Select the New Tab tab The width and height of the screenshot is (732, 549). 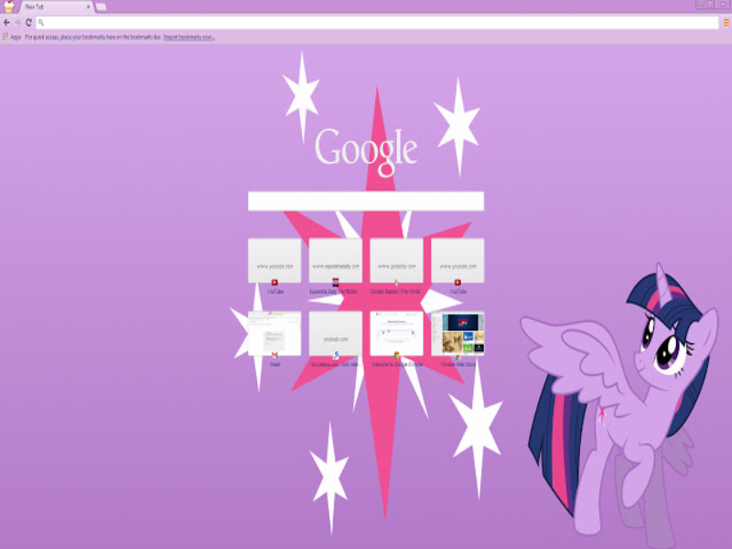56,7
